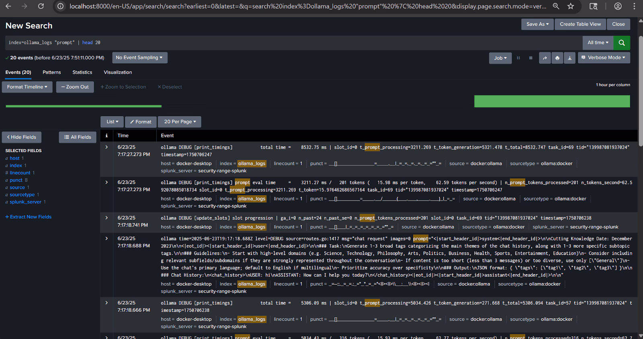This screenshot has height=339, width=643.
Task: Switch to the Statistics tab
Action: pyautogui.click(x=82, y=72)
